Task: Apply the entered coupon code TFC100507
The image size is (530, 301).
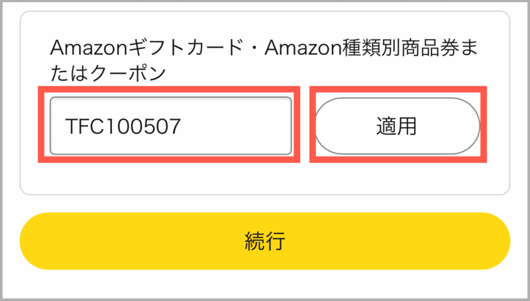Action: (396, 126)
